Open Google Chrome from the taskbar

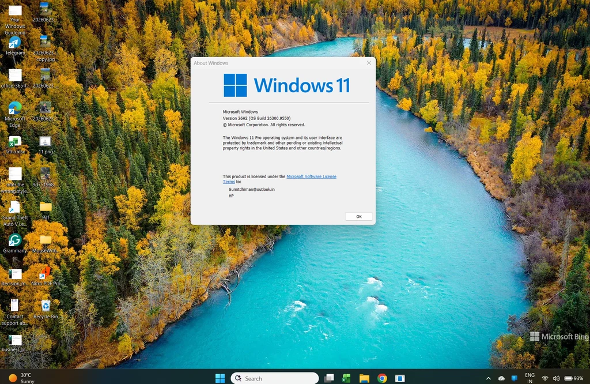tap(382, 378)
